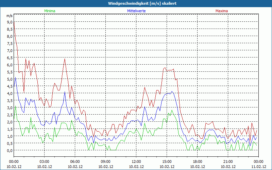Click the Windgeschwindigkeit chart title bar
The width and height of the screenshot is (272, 170).
(136, 3)
